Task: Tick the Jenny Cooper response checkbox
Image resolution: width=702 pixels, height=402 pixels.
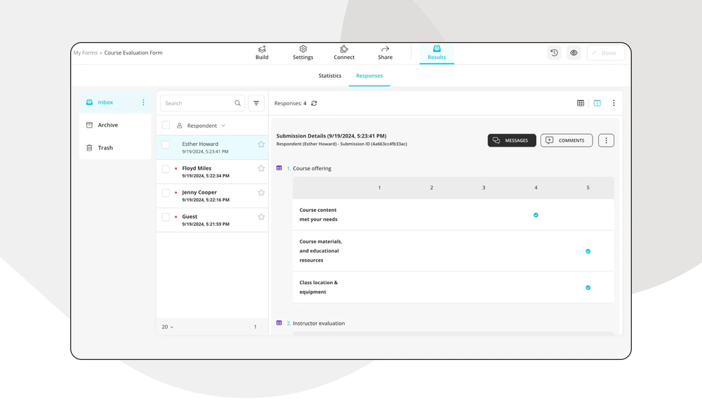Action: click(x=166, y=193)
